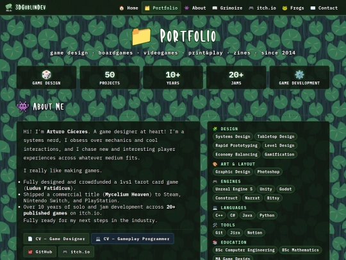
Task: Select the Narrat tag
Action: point(252,198)
